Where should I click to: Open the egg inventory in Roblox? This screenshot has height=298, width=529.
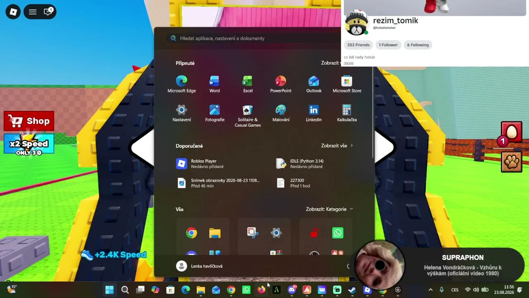(x=512, y=132)
